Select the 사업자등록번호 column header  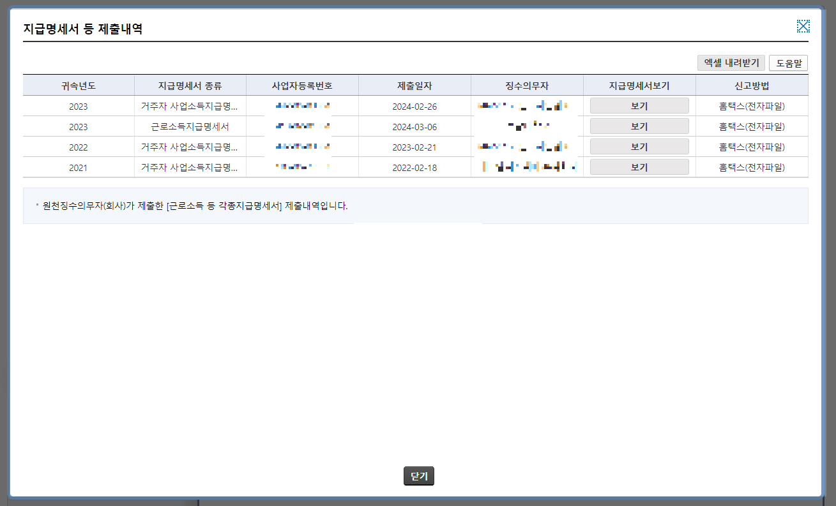[x=302, y=86]
